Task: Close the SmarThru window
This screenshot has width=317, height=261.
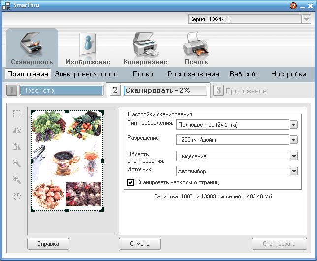Action: click(x=310, y=6)
